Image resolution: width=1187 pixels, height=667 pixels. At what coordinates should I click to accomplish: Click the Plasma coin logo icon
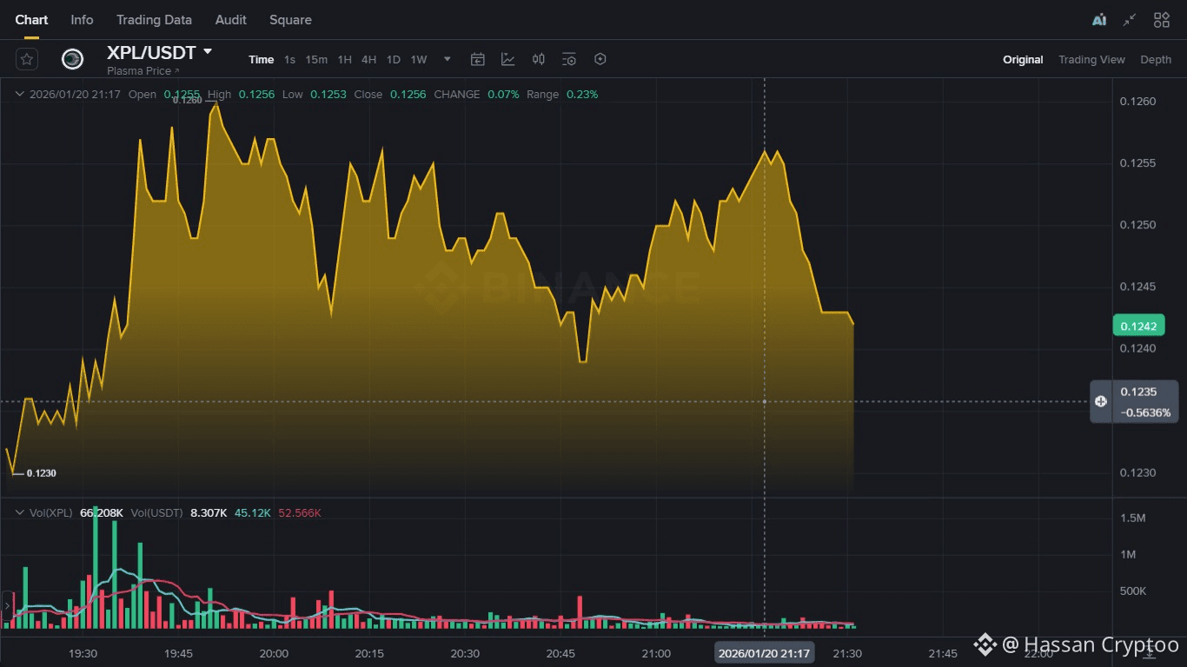(x=72, y=59)
